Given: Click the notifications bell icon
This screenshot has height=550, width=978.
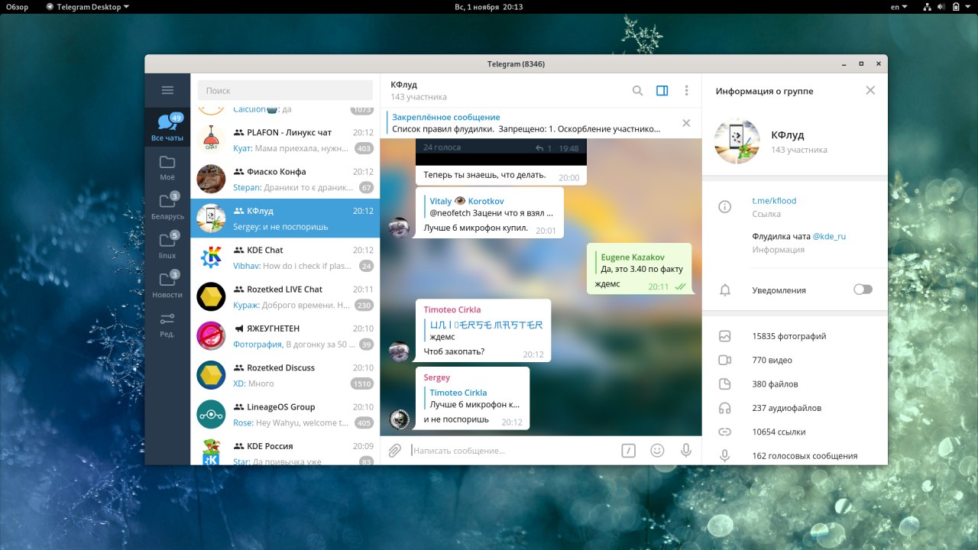Looking at the screenshot, I should (x=725, y=290).
